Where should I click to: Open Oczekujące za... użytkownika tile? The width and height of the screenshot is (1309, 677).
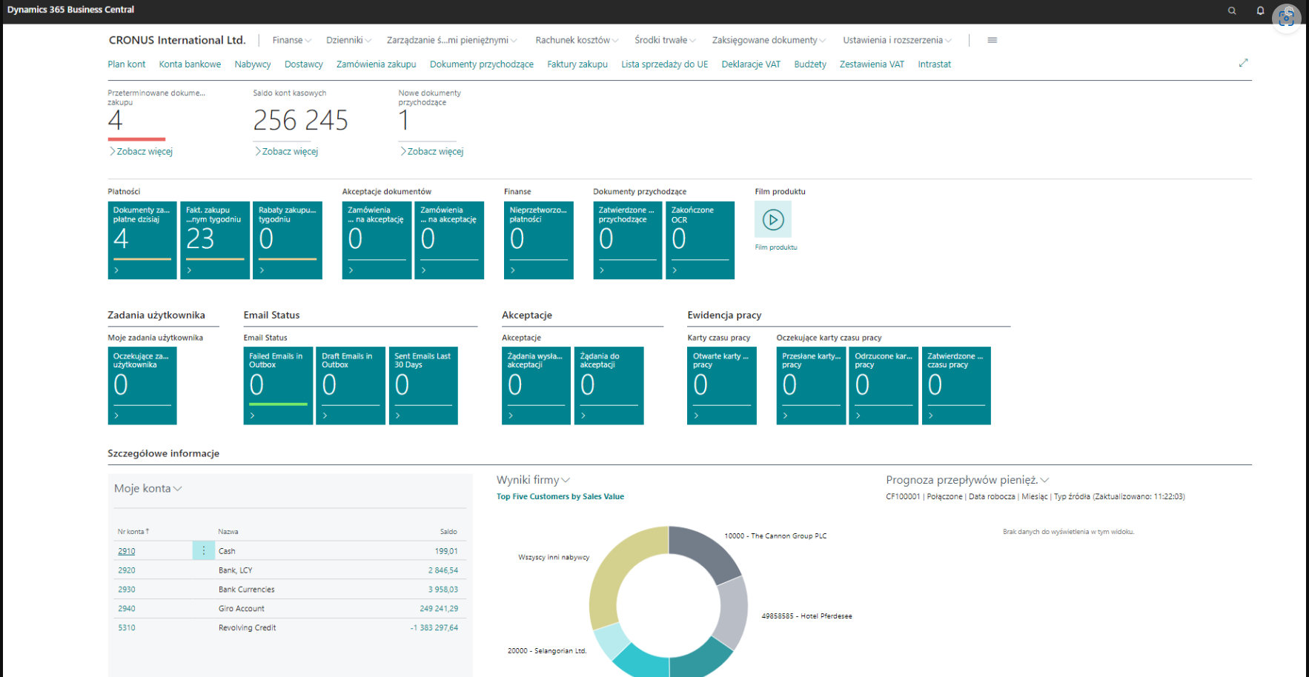pyautogui.click(x=142, y=386)
